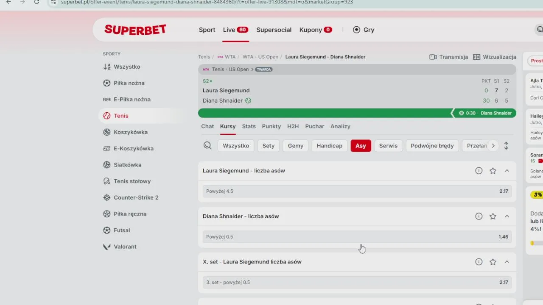Switch to the Analizy tab
This screenshot has width=543, height=305.
point(340,126)
